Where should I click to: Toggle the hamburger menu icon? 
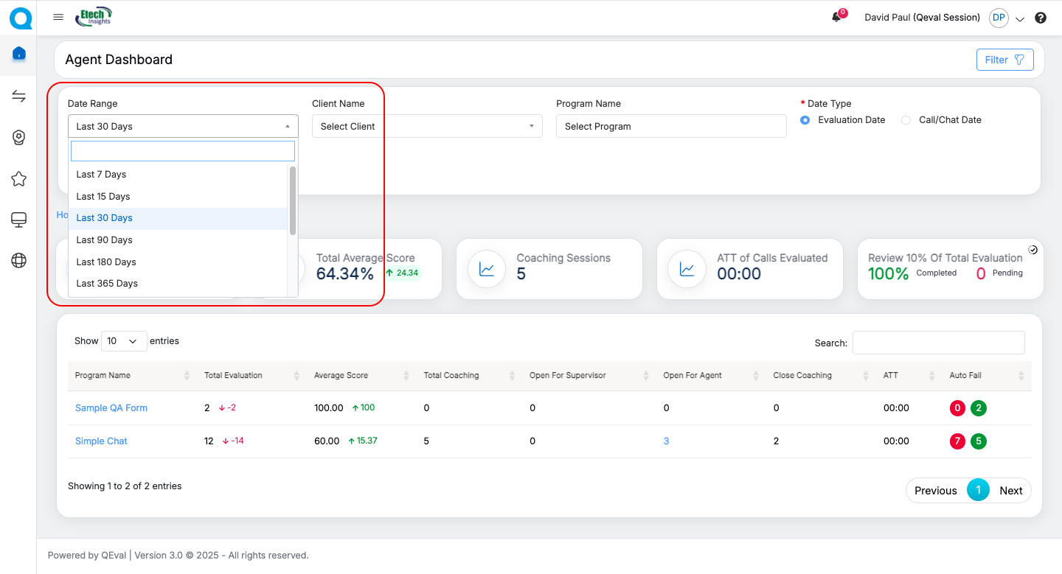[58, 17]
